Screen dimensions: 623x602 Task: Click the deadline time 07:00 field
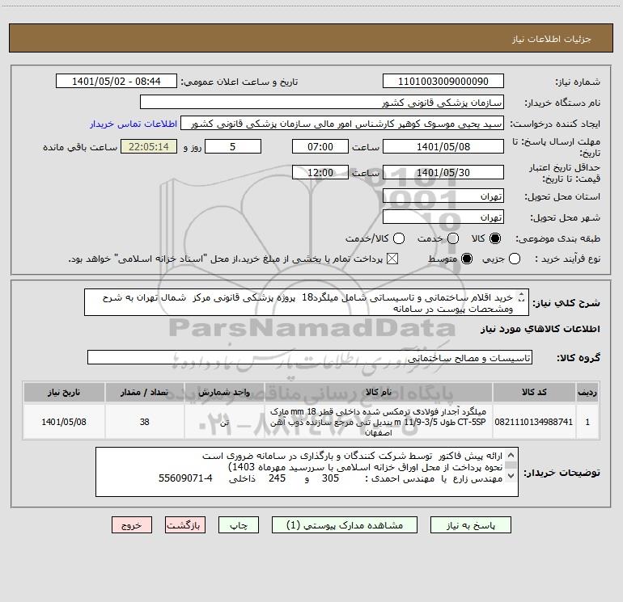point(320,146)
